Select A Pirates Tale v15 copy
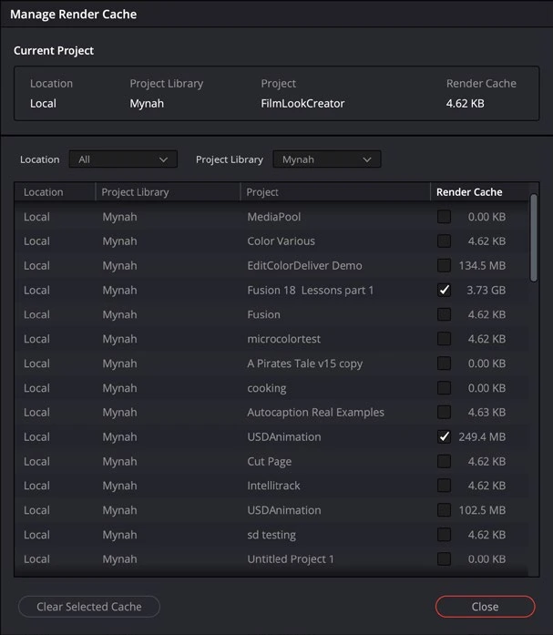 pyautogui.click(x=305, y=364)
